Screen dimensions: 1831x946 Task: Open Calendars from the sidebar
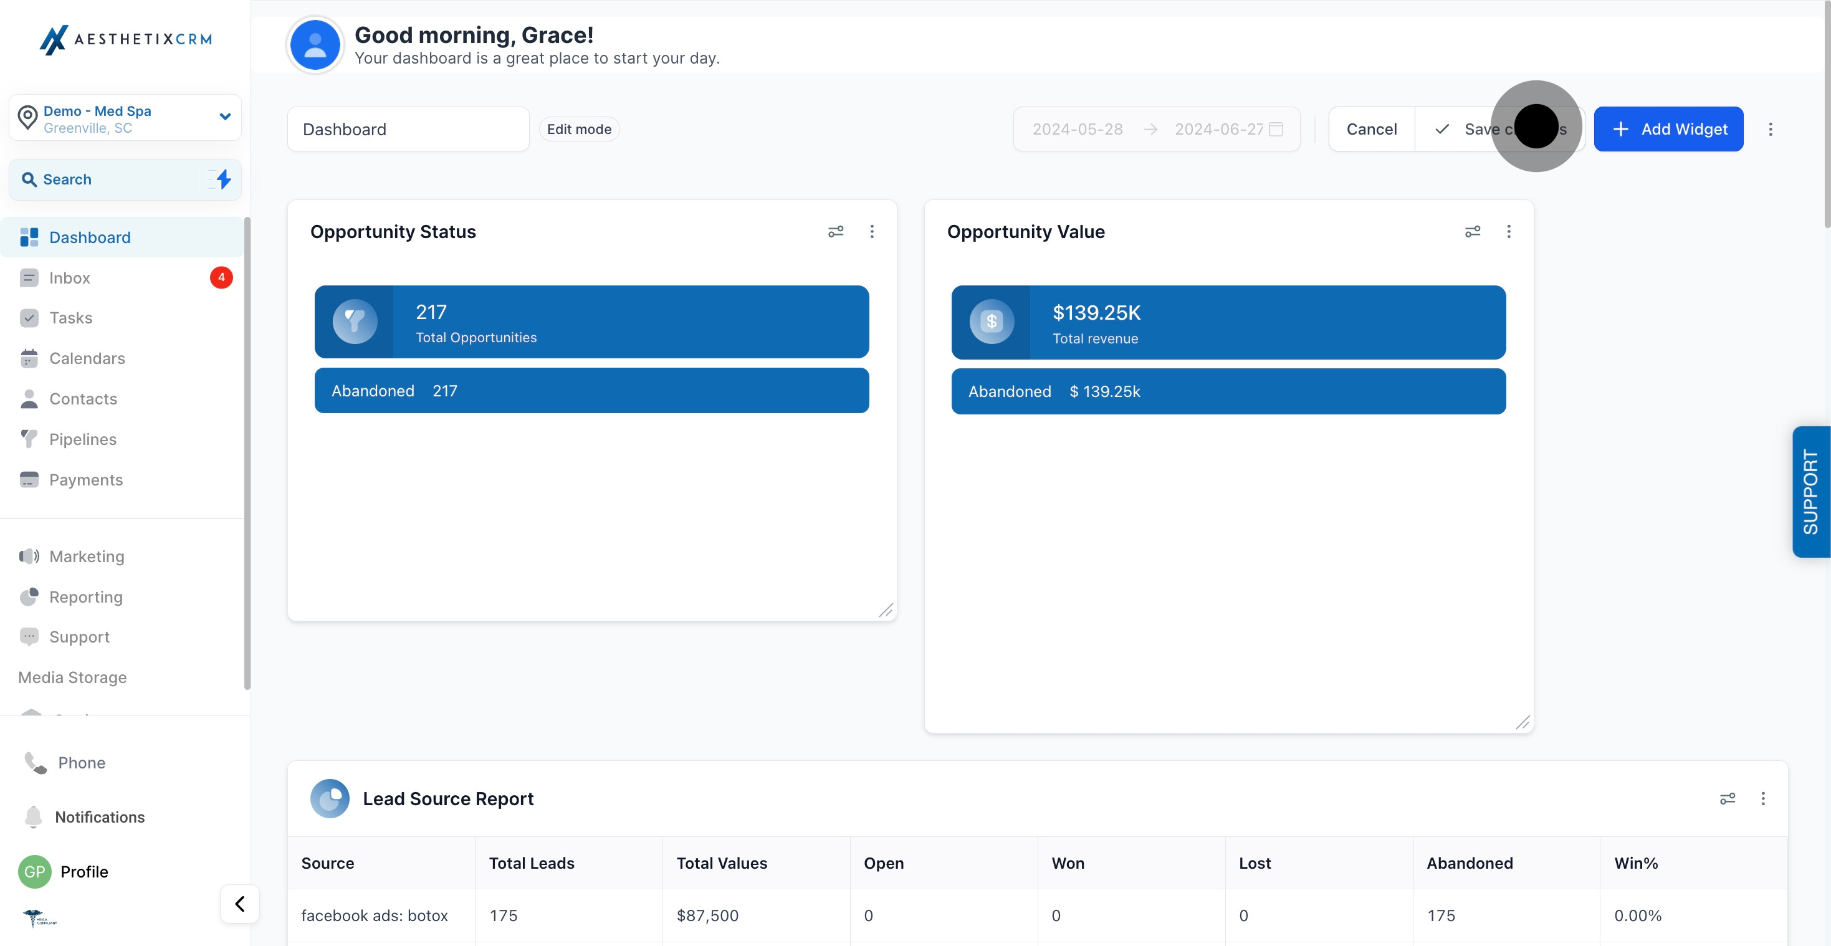pos(122,358)
